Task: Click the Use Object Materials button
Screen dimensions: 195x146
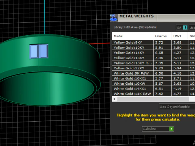Action: coord(177,107)
